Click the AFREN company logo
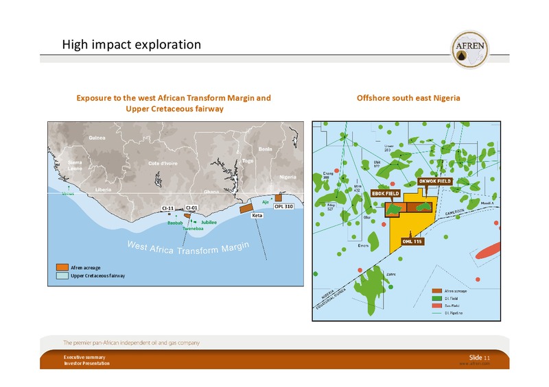Screen dimensions: 549x387 click(469, 49)
